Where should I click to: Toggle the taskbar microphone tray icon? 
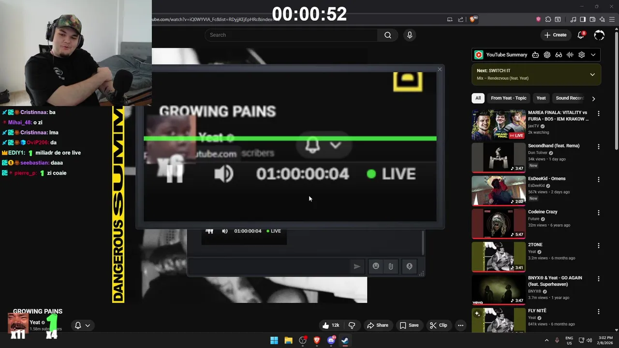(557, 340)
